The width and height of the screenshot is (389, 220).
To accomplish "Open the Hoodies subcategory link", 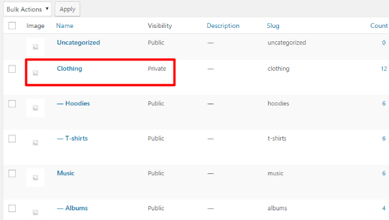I will pyautogui.click(x=74, y=104).
